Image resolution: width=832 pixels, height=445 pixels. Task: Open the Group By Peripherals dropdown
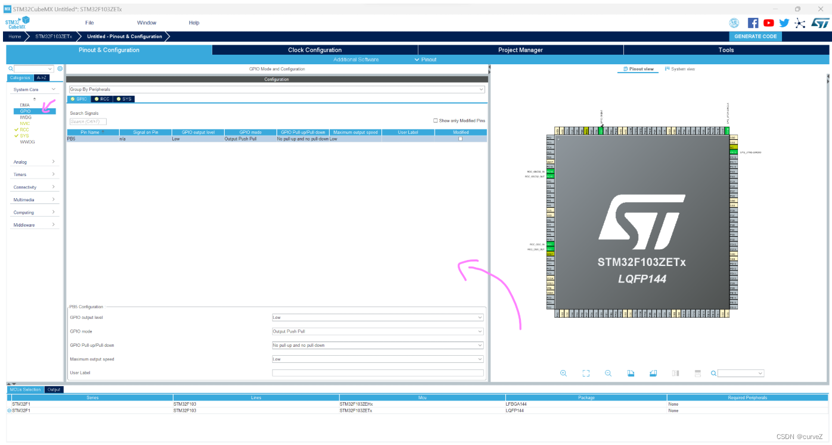coord(277,89)
